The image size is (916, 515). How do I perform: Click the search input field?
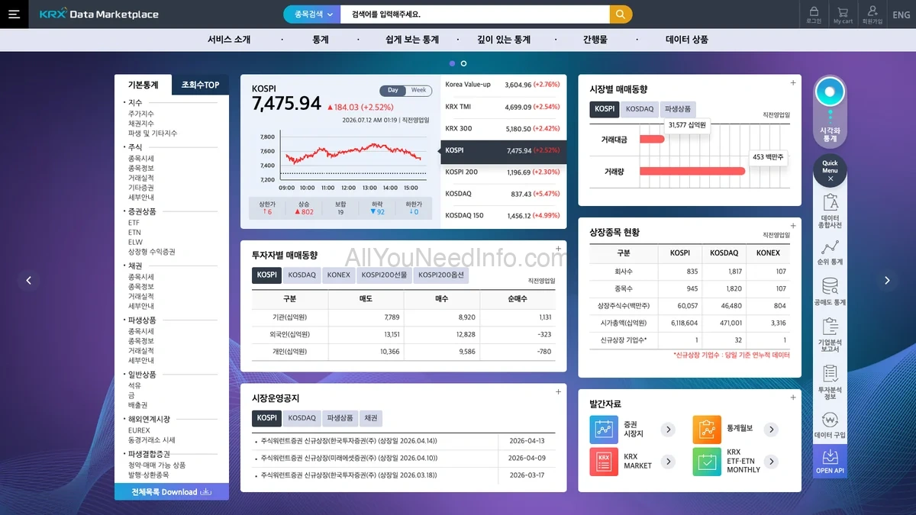[x=475, y=14]
